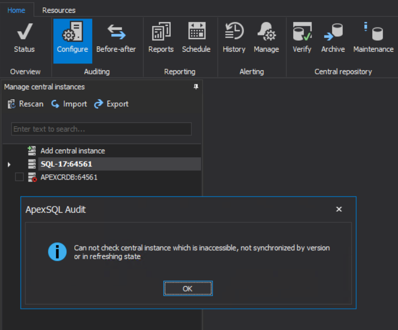This screenshot has width=398, height=330.
Task: Check the APEXCRDB:64561 checkbox
Action: [x=20, y=177]
